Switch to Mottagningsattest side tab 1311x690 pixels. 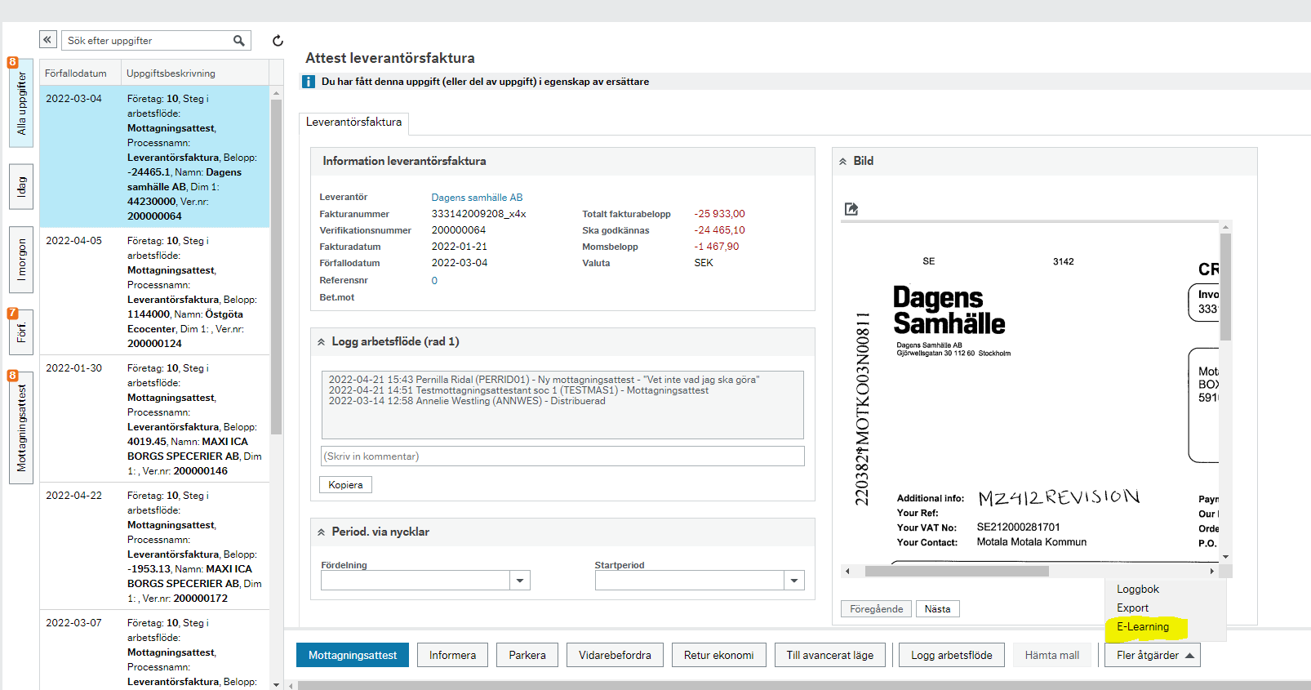click(21, 427)
